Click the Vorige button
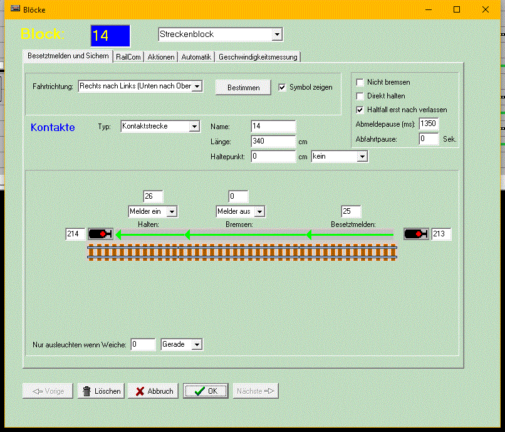This screenshot has height=432, width=505. pos(48,391)
